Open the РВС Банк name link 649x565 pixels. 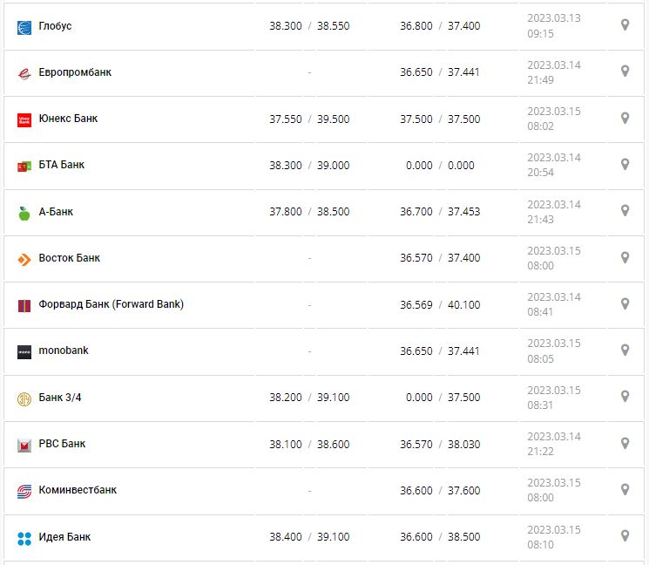[x=62, y=444]
